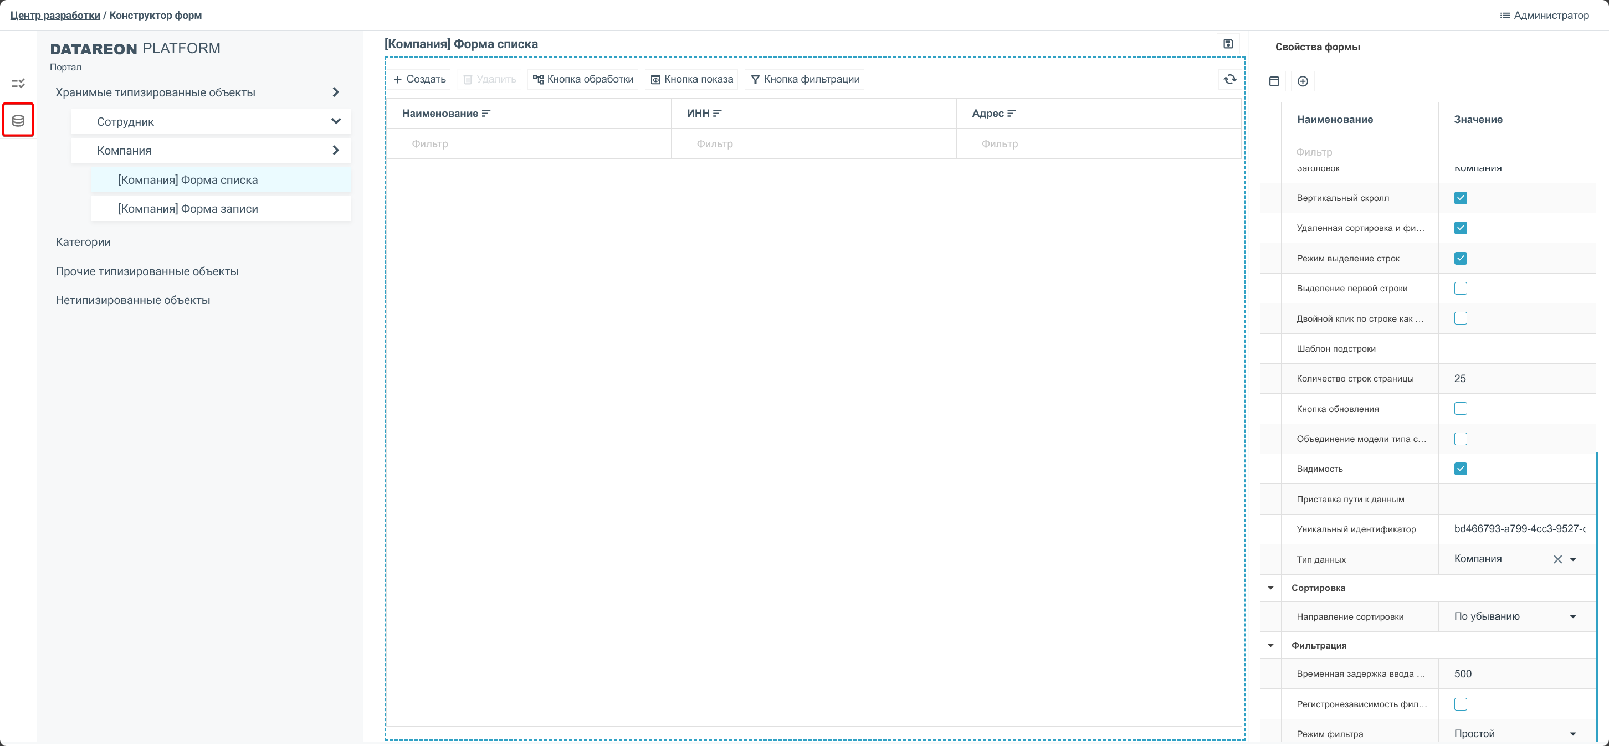Image resolution: width=1609 pixels, height=746 pixels.
Task: Click the database icon in left sidebar
Action: click(x=18, y=121)
